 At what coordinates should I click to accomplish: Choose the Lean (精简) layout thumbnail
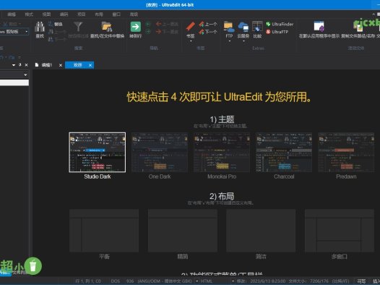coord(183,231)
